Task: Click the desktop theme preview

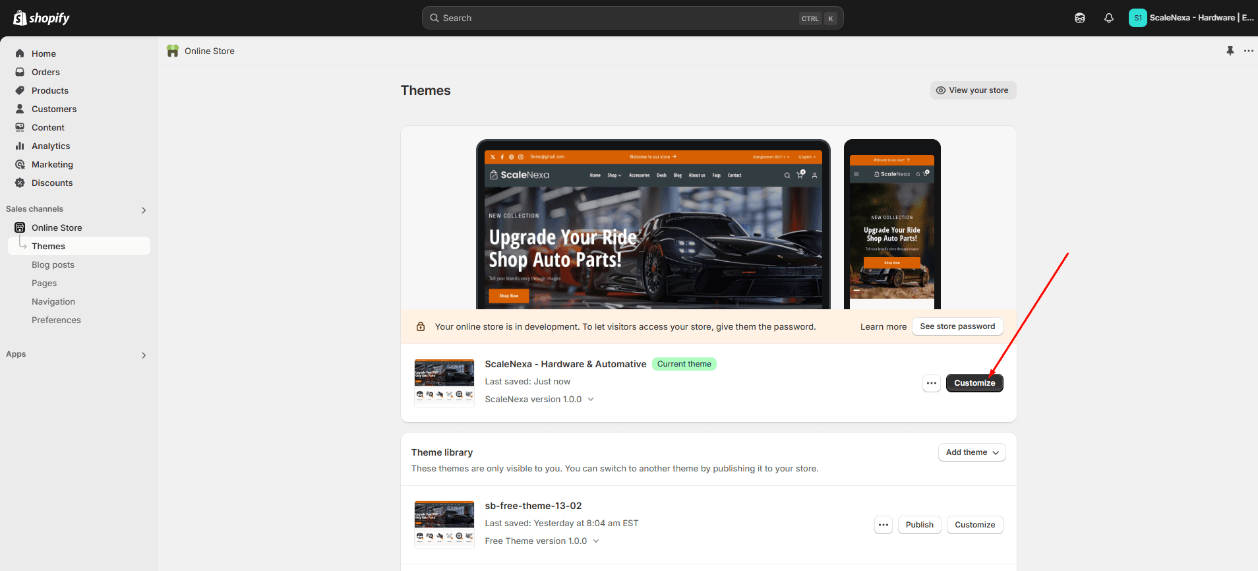Action: [x=653, y=224]
